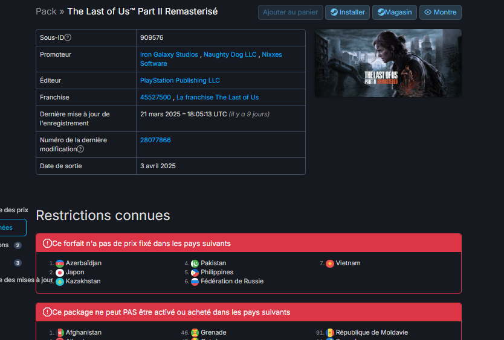Click the Pakistan country name

[213, 263]
